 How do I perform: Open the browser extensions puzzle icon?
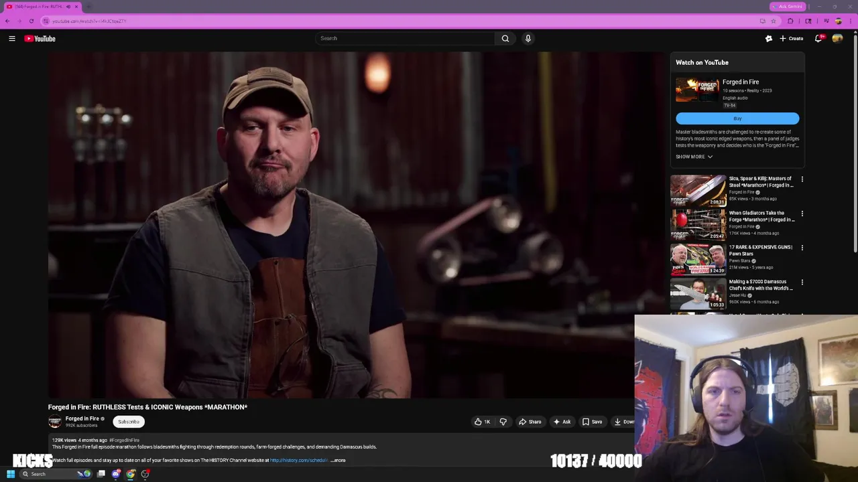point(790,21)
